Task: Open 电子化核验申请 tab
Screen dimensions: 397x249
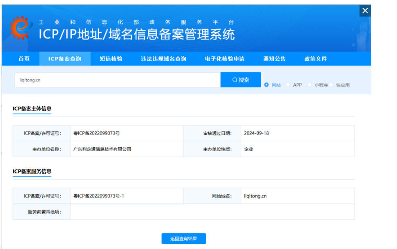Action: click(x=225, y=59)
